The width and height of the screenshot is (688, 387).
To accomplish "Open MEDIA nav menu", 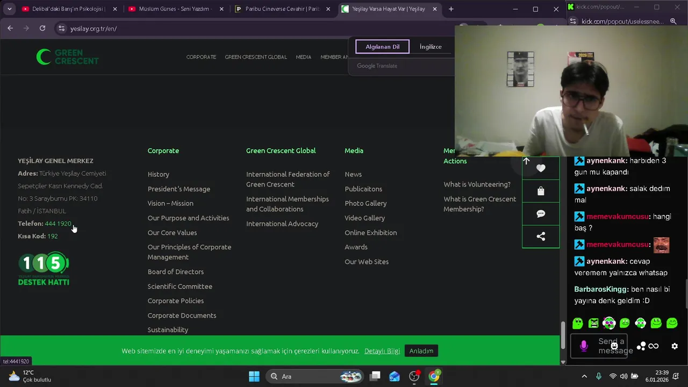I will click(x=304, y=57).
